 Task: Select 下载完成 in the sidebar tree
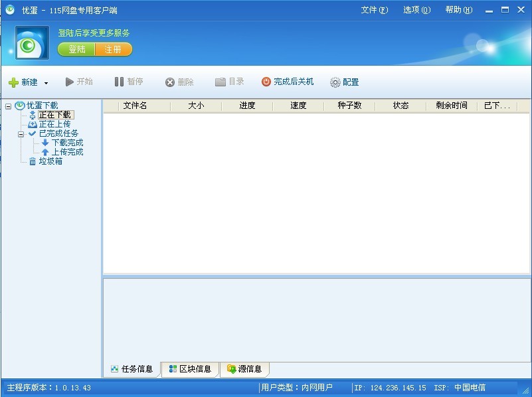click(67, 143)
